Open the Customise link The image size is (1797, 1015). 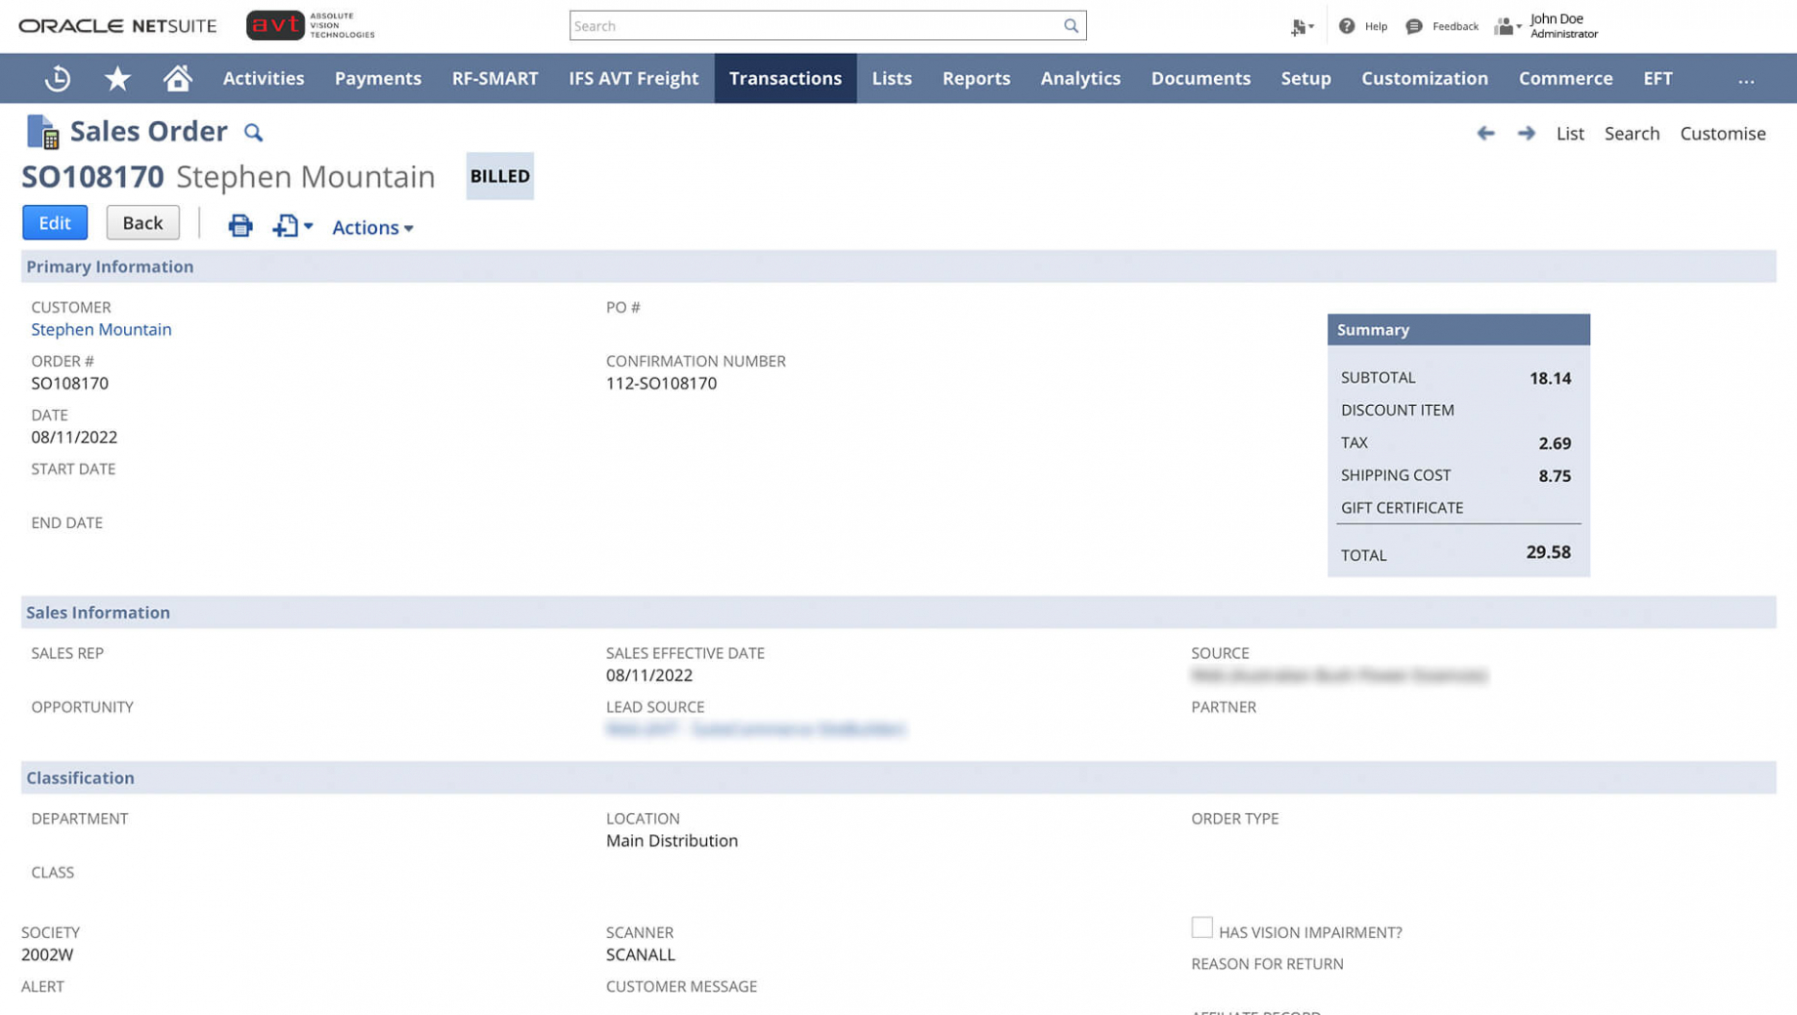(x=1722, y=134)
